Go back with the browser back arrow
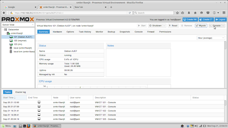Image resolution: width=228 pixels, height=128 pixels. [x=4, y=13]
